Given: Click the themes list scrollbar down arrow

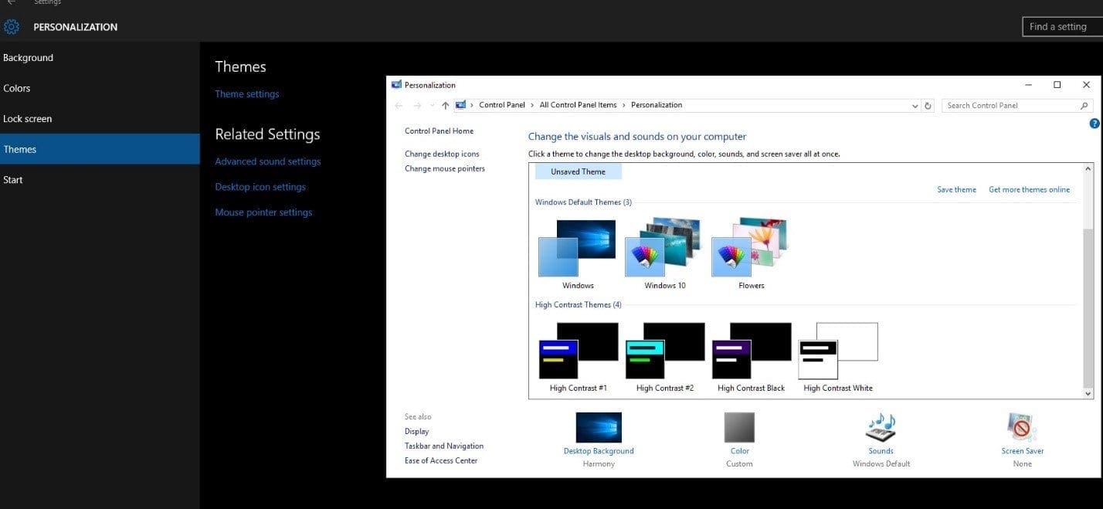Looking at the screenshot, I should click(x=1088, y=393).
